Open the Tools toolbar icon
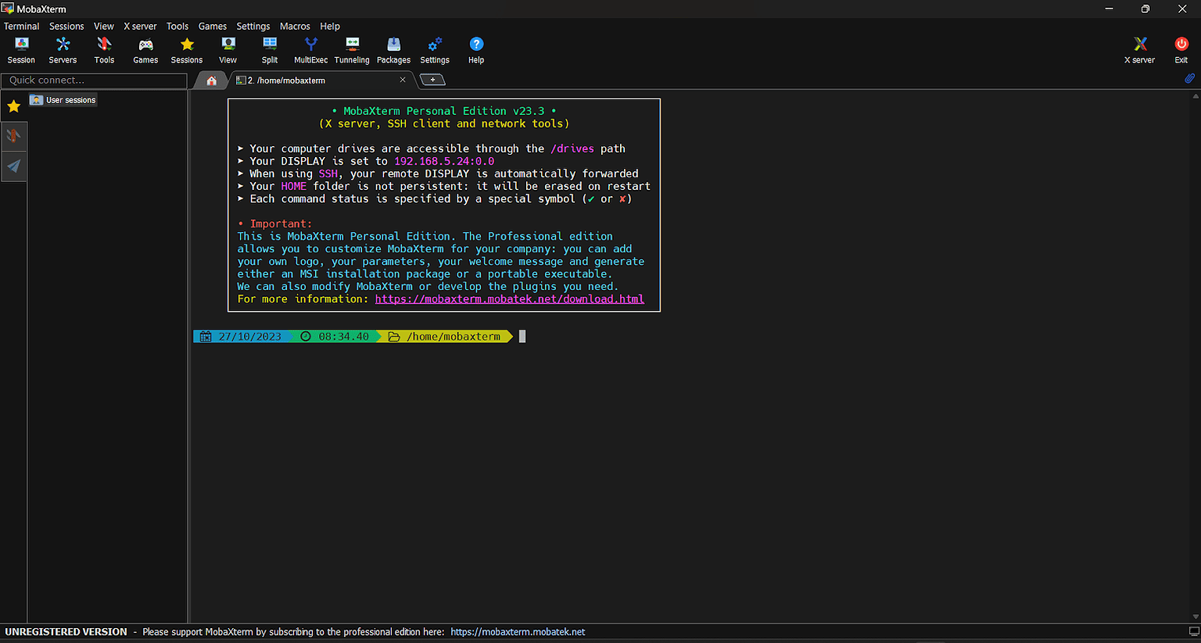The height and width of the screenshot is (643, 1201). click(104, 50)
